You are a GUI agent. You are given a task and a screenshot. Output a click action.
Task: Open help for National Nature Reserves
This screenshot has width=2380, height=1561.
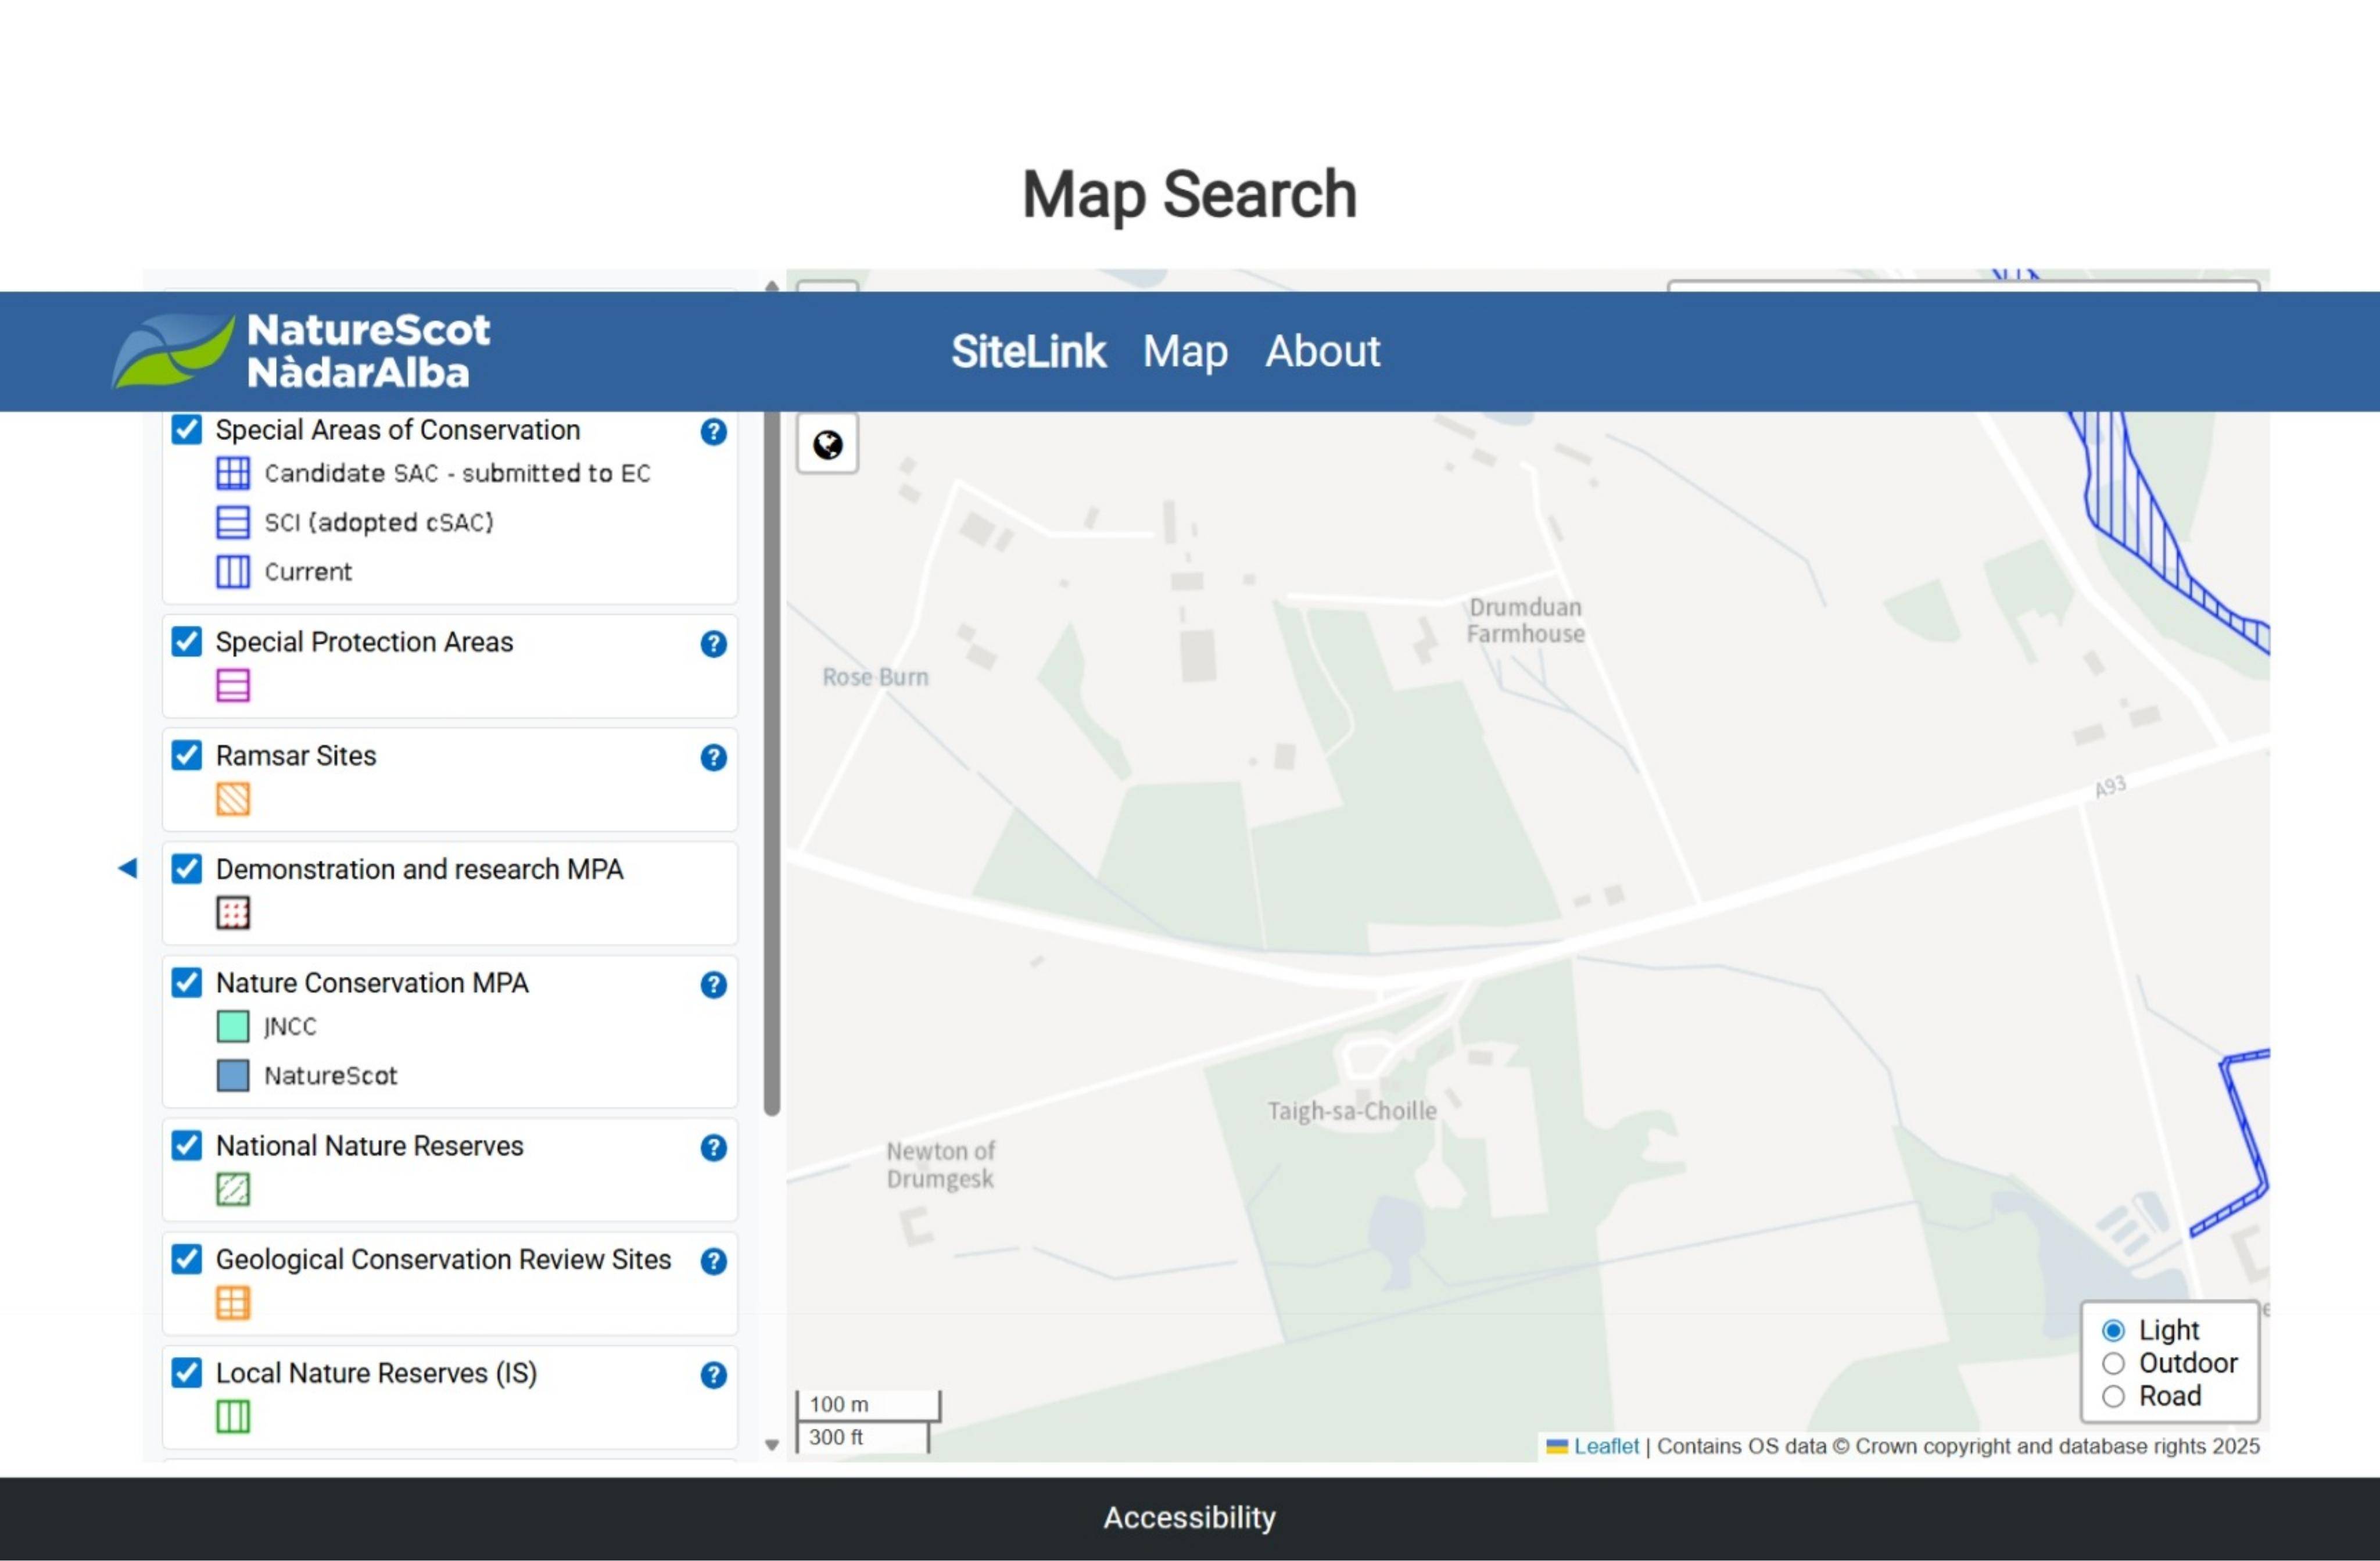(713, 1148)
